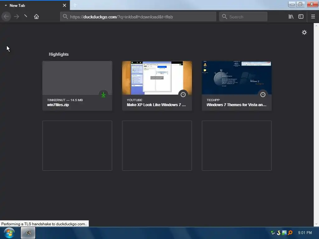Open the win7files.zip highlight thumbnail
The height and width of the screenshot is (239, 319).
click(x=77, y=78)
